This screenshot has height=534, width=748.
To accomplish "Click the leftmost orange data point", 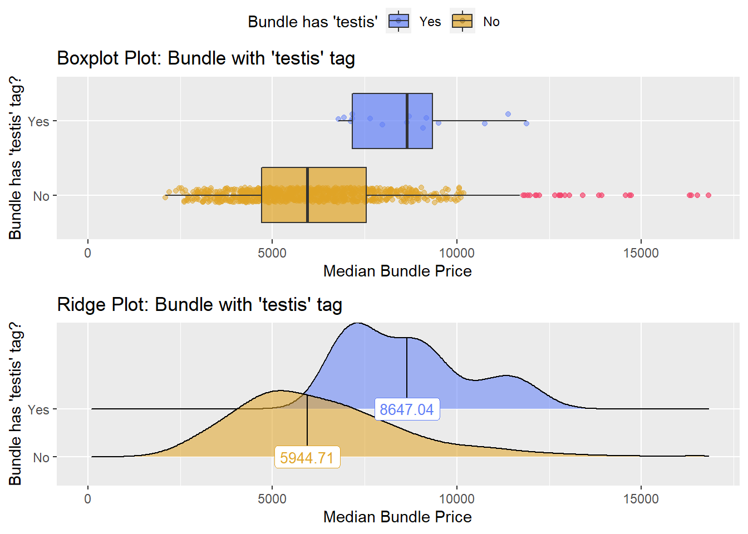I will coord(165,197).
